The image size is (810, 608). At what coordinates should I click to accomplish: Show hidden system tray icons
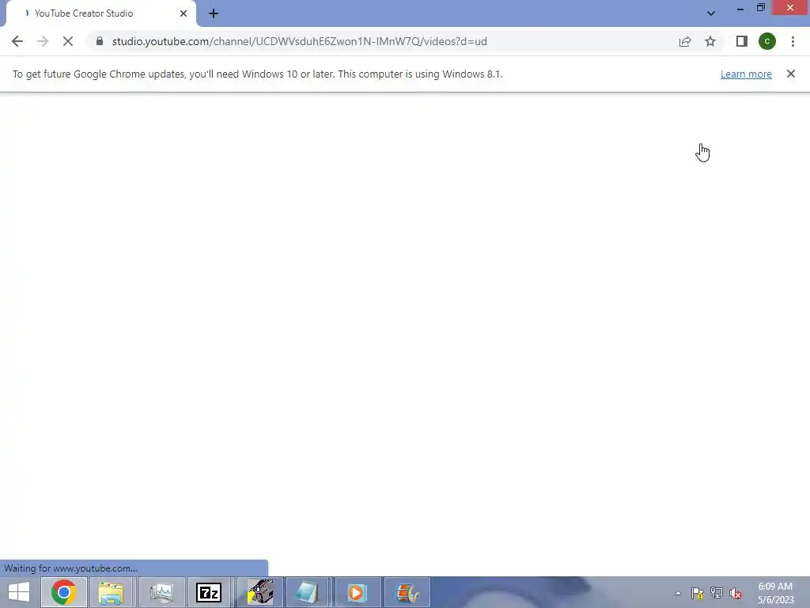(678, 593)
